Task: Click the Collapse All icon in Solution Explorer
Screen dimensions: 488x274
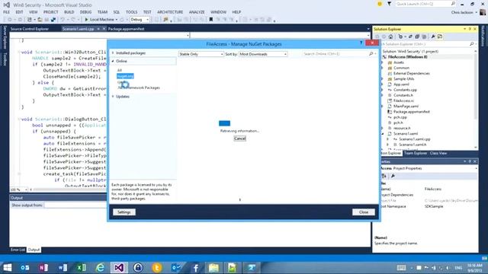Action: [x=417, y=37]
